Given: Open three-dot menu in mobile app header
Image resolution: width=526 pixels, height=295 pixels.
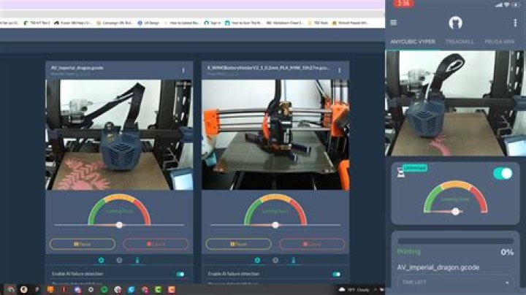Looking at the screenshot, I should 517,23.
